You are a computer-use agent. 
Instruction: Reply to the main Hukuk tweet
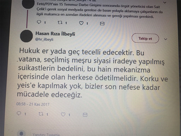tap(19, 113)
